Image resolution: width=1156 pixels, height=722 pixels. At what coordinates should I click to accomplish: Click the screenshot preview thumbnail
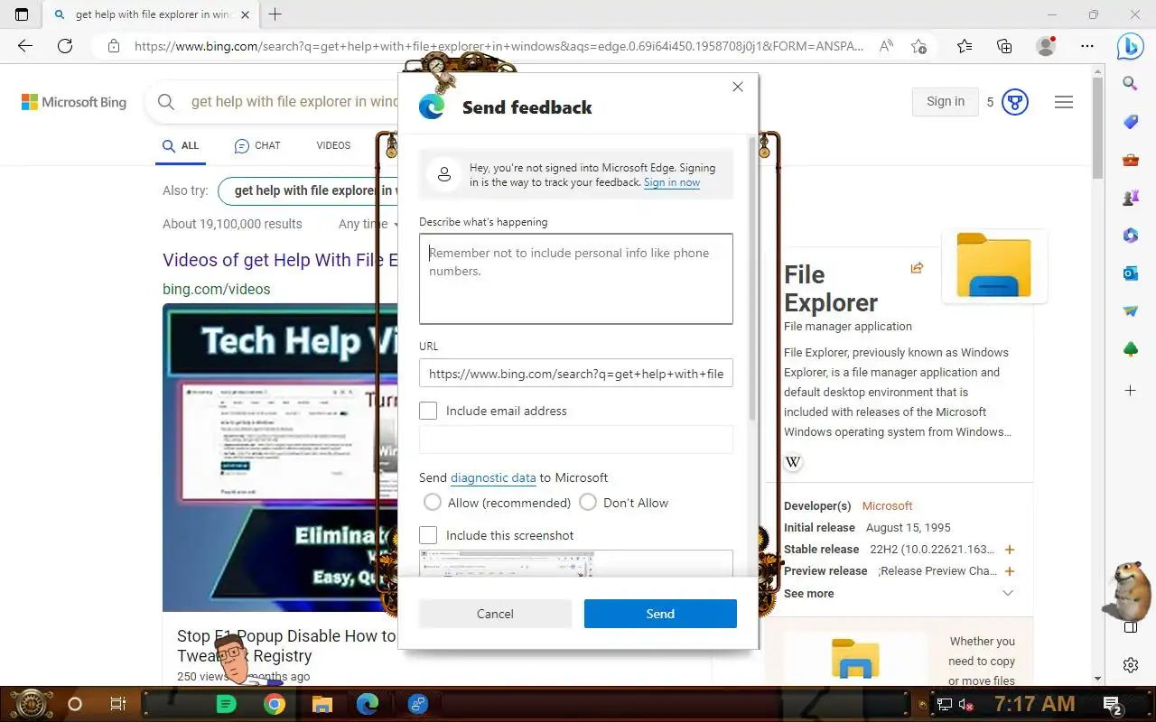tap(576, 563)
